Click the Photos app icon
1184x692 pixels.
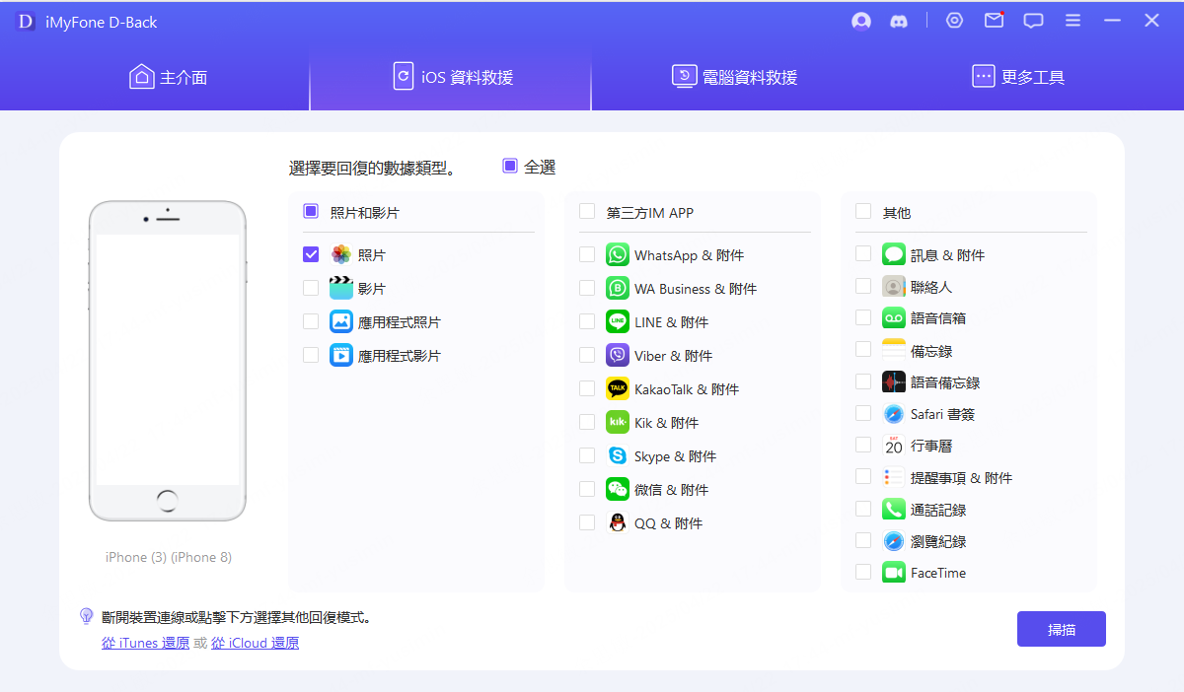click(x=341, y=254)
